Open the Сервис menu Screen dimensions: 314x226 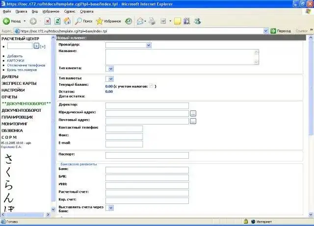click(70, 12)
